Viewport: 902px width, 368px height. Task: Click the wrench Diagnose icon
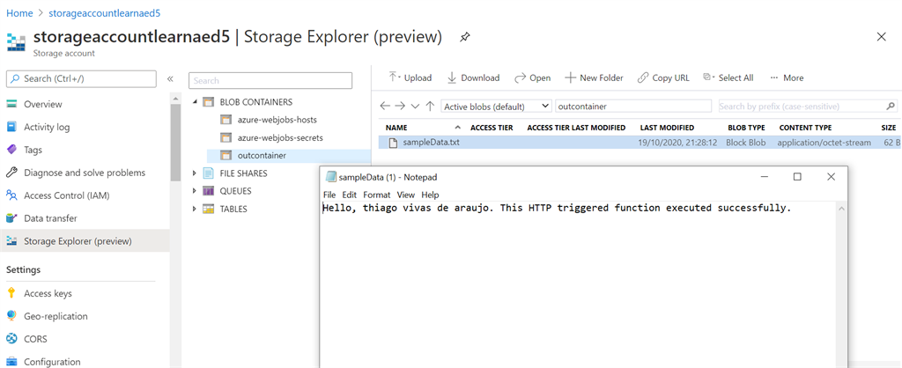click(11, 173)
